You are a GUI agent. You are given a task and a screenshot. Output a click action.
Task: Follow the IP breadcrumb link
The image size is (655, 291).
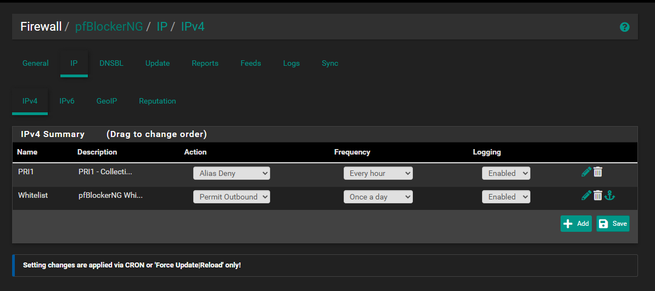point(162,27)
